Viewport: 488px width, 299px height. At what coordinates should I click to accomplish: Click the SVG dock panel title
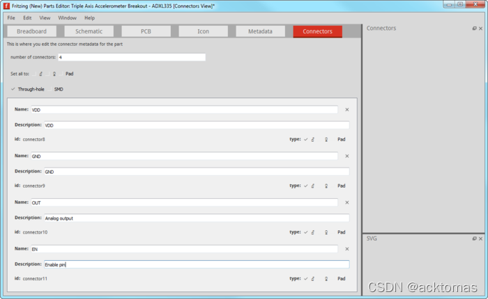click(x=372, y=239)
